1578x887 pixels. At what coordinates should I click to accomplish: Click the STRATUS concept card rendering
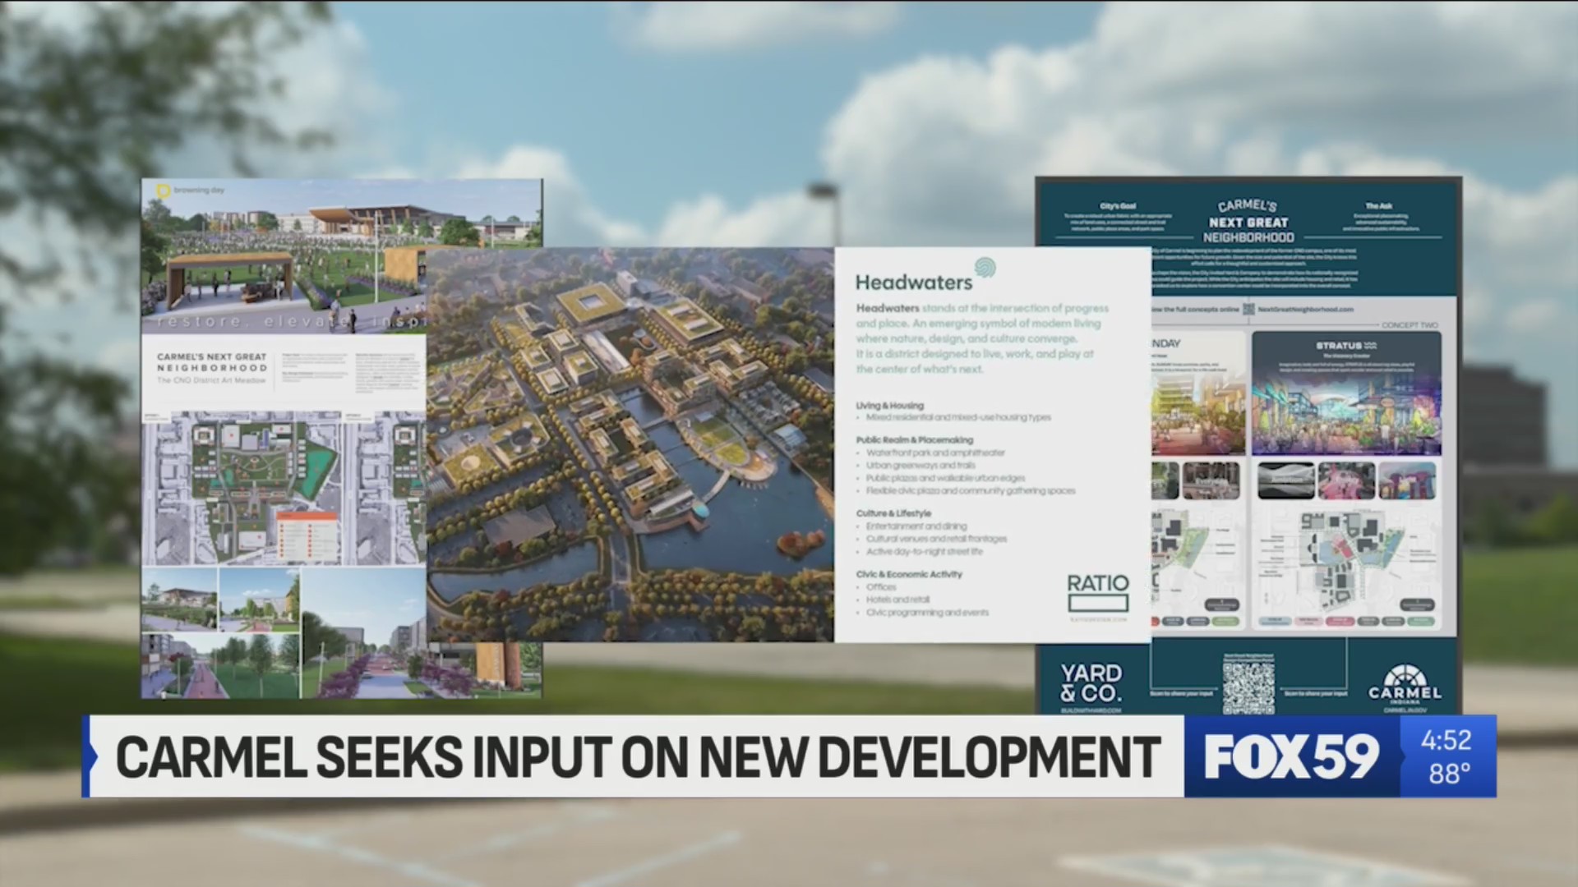tap(1346, 394)
